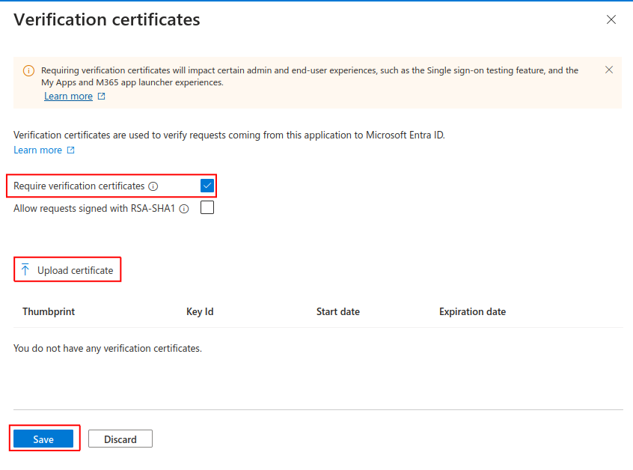The height and width of the screenshot is (470, 633).
Task: Save the verification certificate settings
Action: pyautogui.click(x=43, y=439)
